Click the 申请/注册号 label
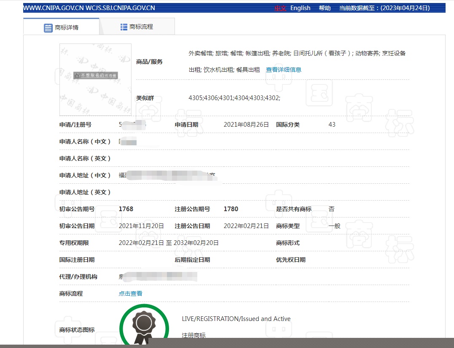The width and height of the screenshot is (454, 348). point(75,125)
